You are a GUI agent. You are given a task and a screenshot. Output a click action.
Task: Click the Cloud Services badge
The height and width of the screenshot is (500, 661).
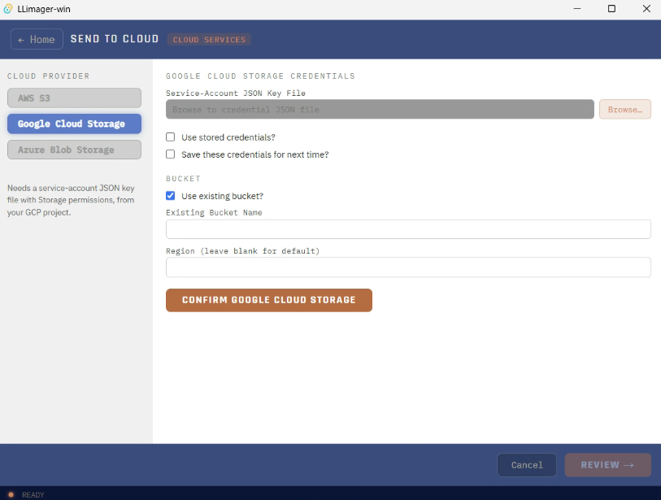(x=209, y=40)
